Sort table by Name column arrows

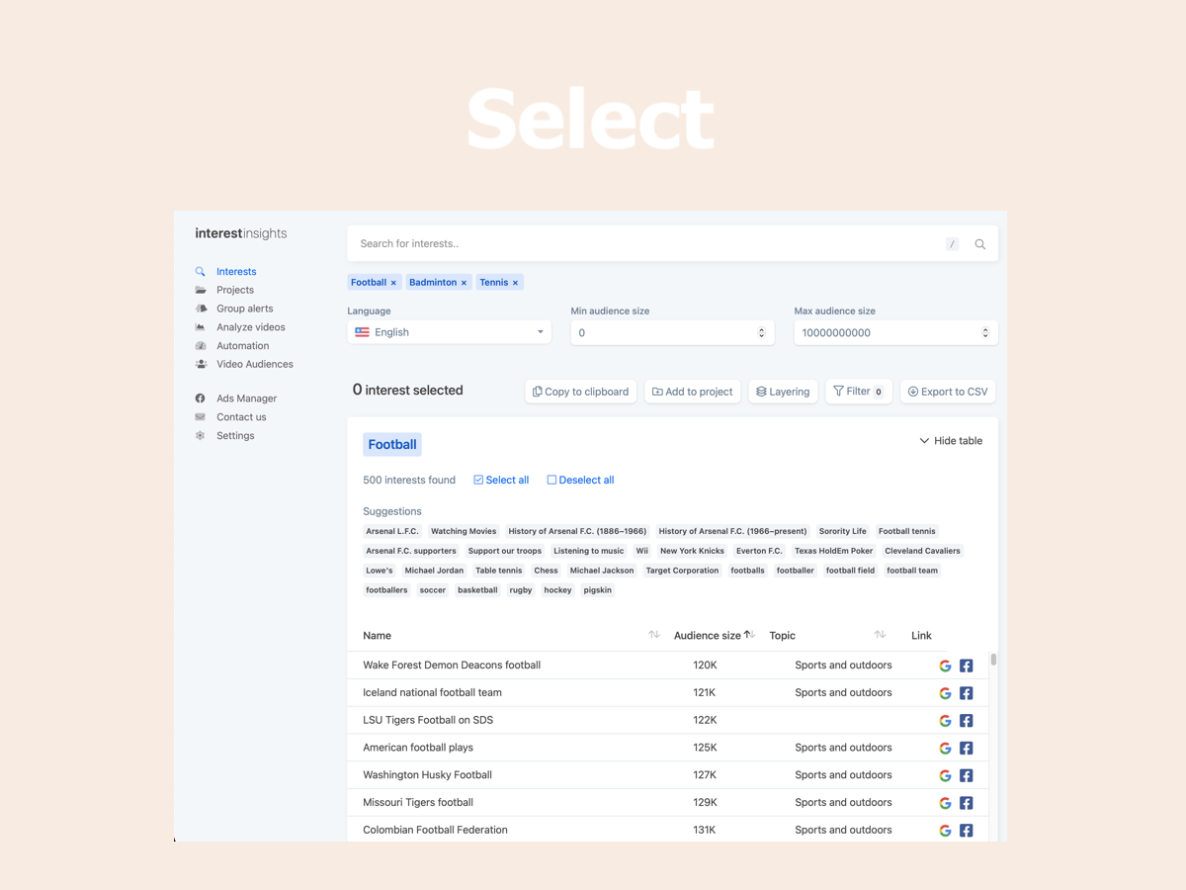653,635
